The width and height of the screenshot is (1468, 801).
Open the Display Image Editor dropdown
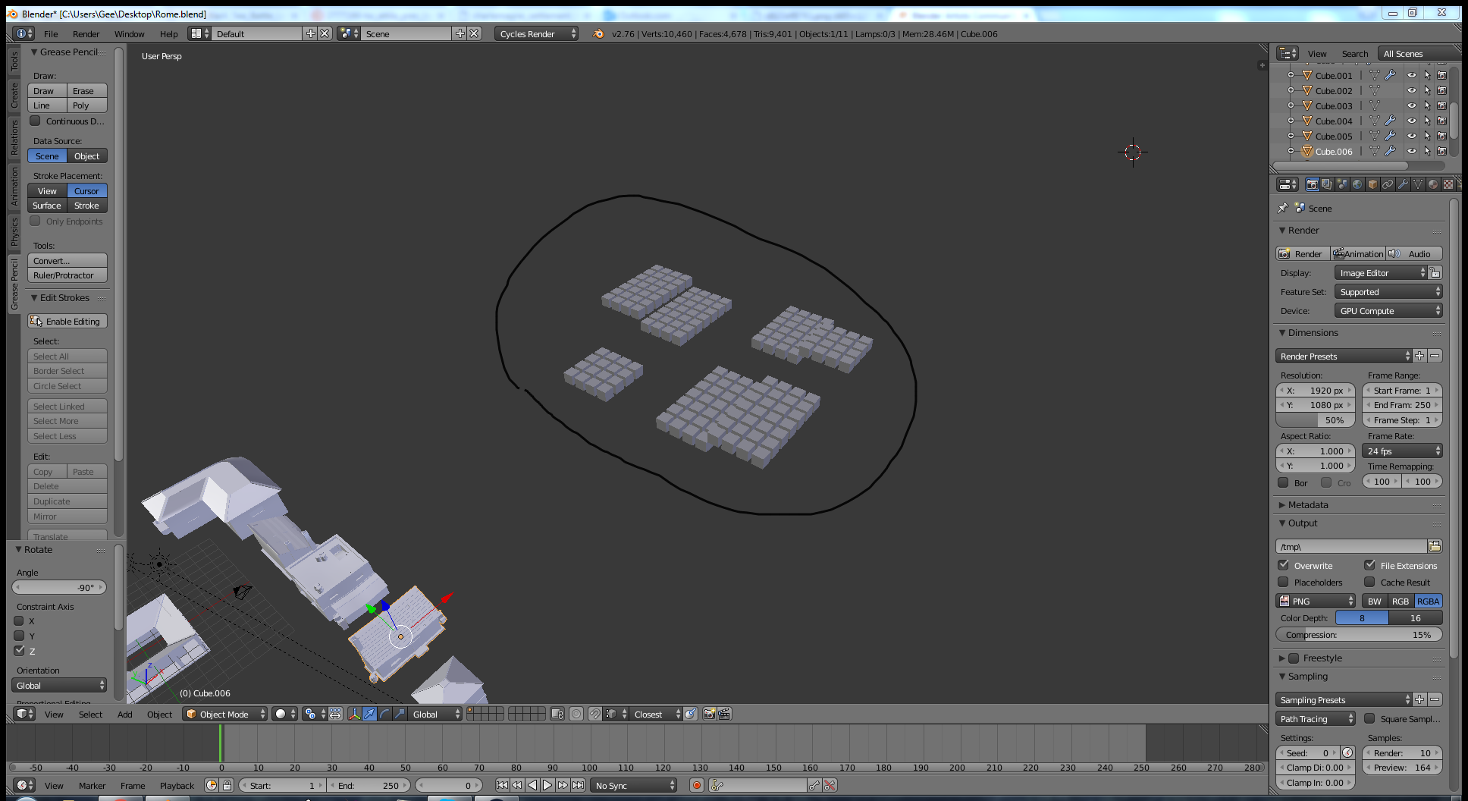[x=1381, y=273]
